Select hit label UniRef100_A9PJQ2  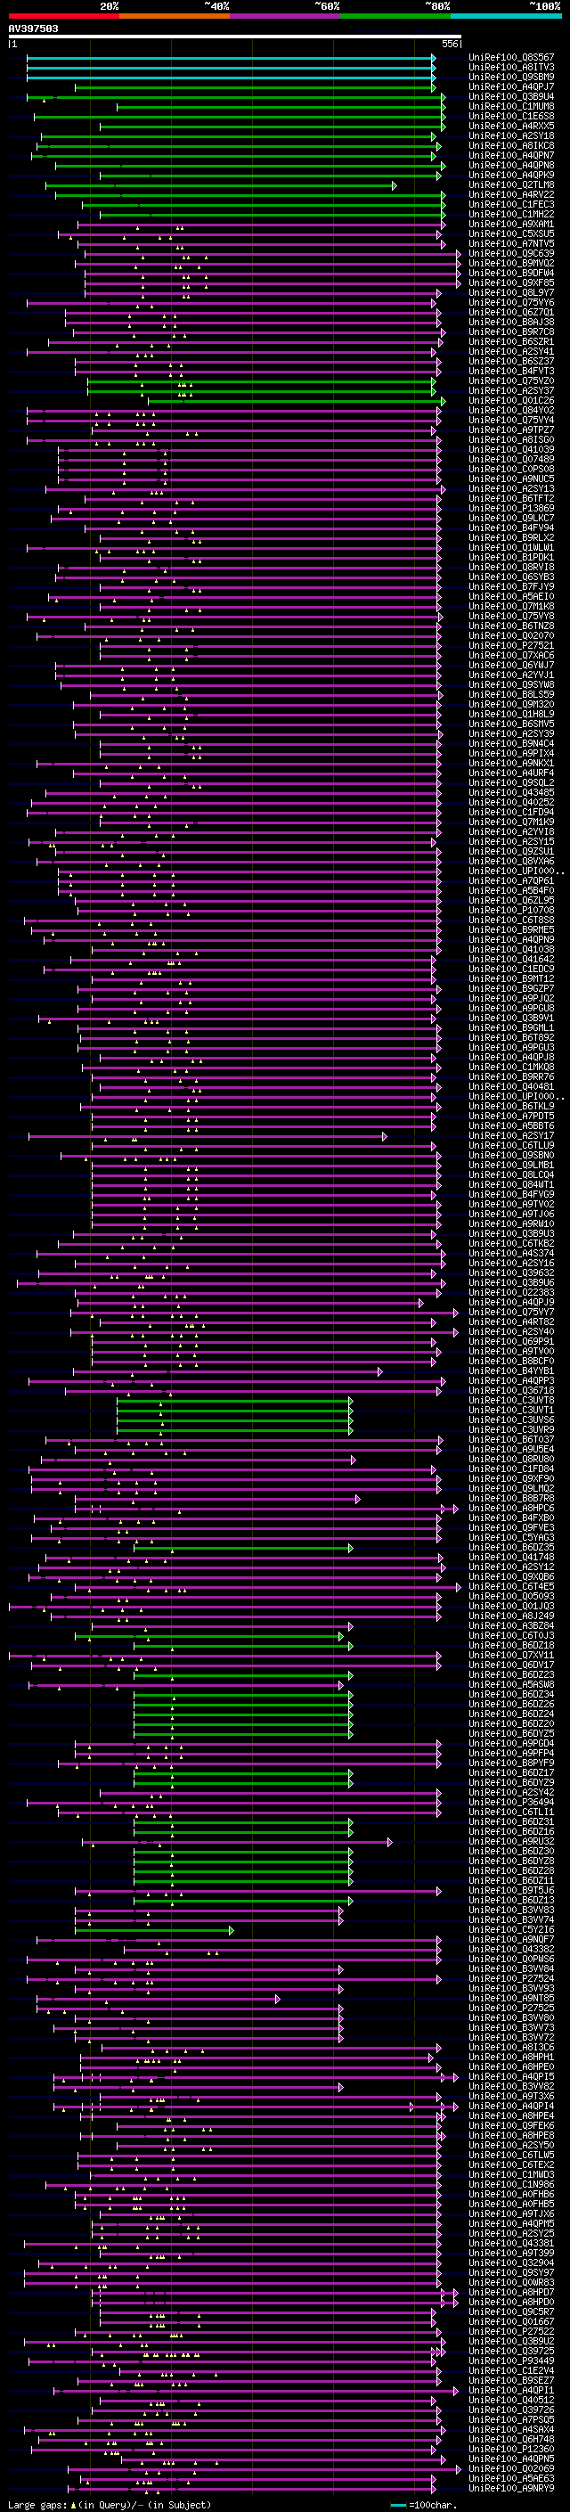pos(511,999)
